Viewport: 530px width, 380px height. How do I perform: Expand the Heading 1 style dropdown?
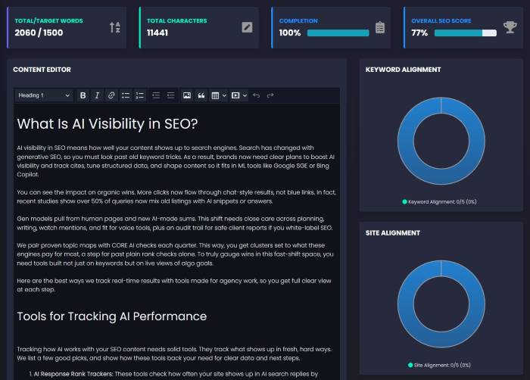tap(44, 95)
